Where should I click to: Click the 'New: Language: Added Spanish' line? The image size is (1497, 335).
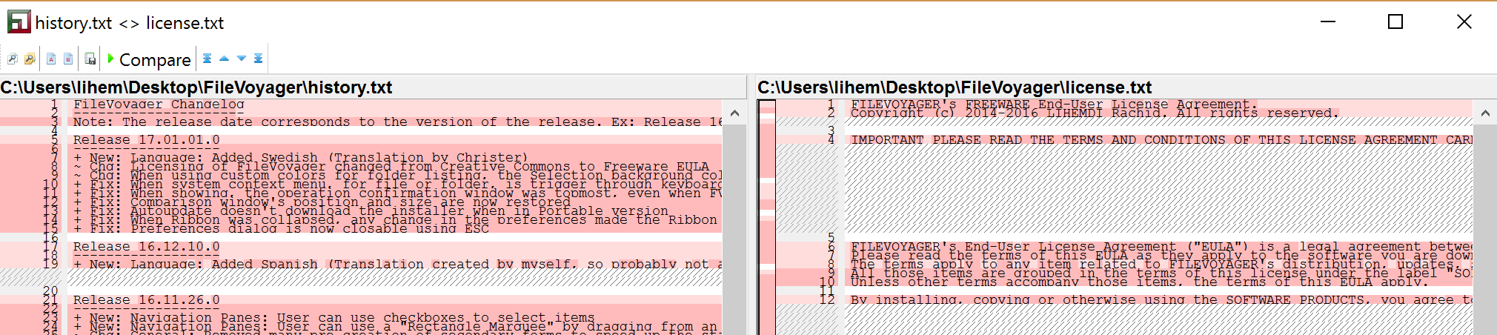(397, 264)
